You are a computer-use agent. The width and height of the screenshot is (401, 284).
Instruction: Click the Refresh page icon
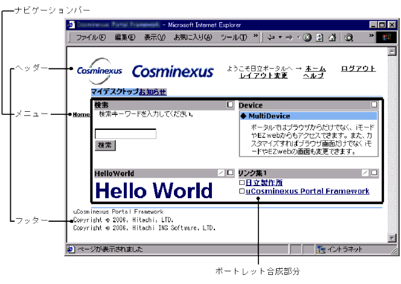point(319,37)
